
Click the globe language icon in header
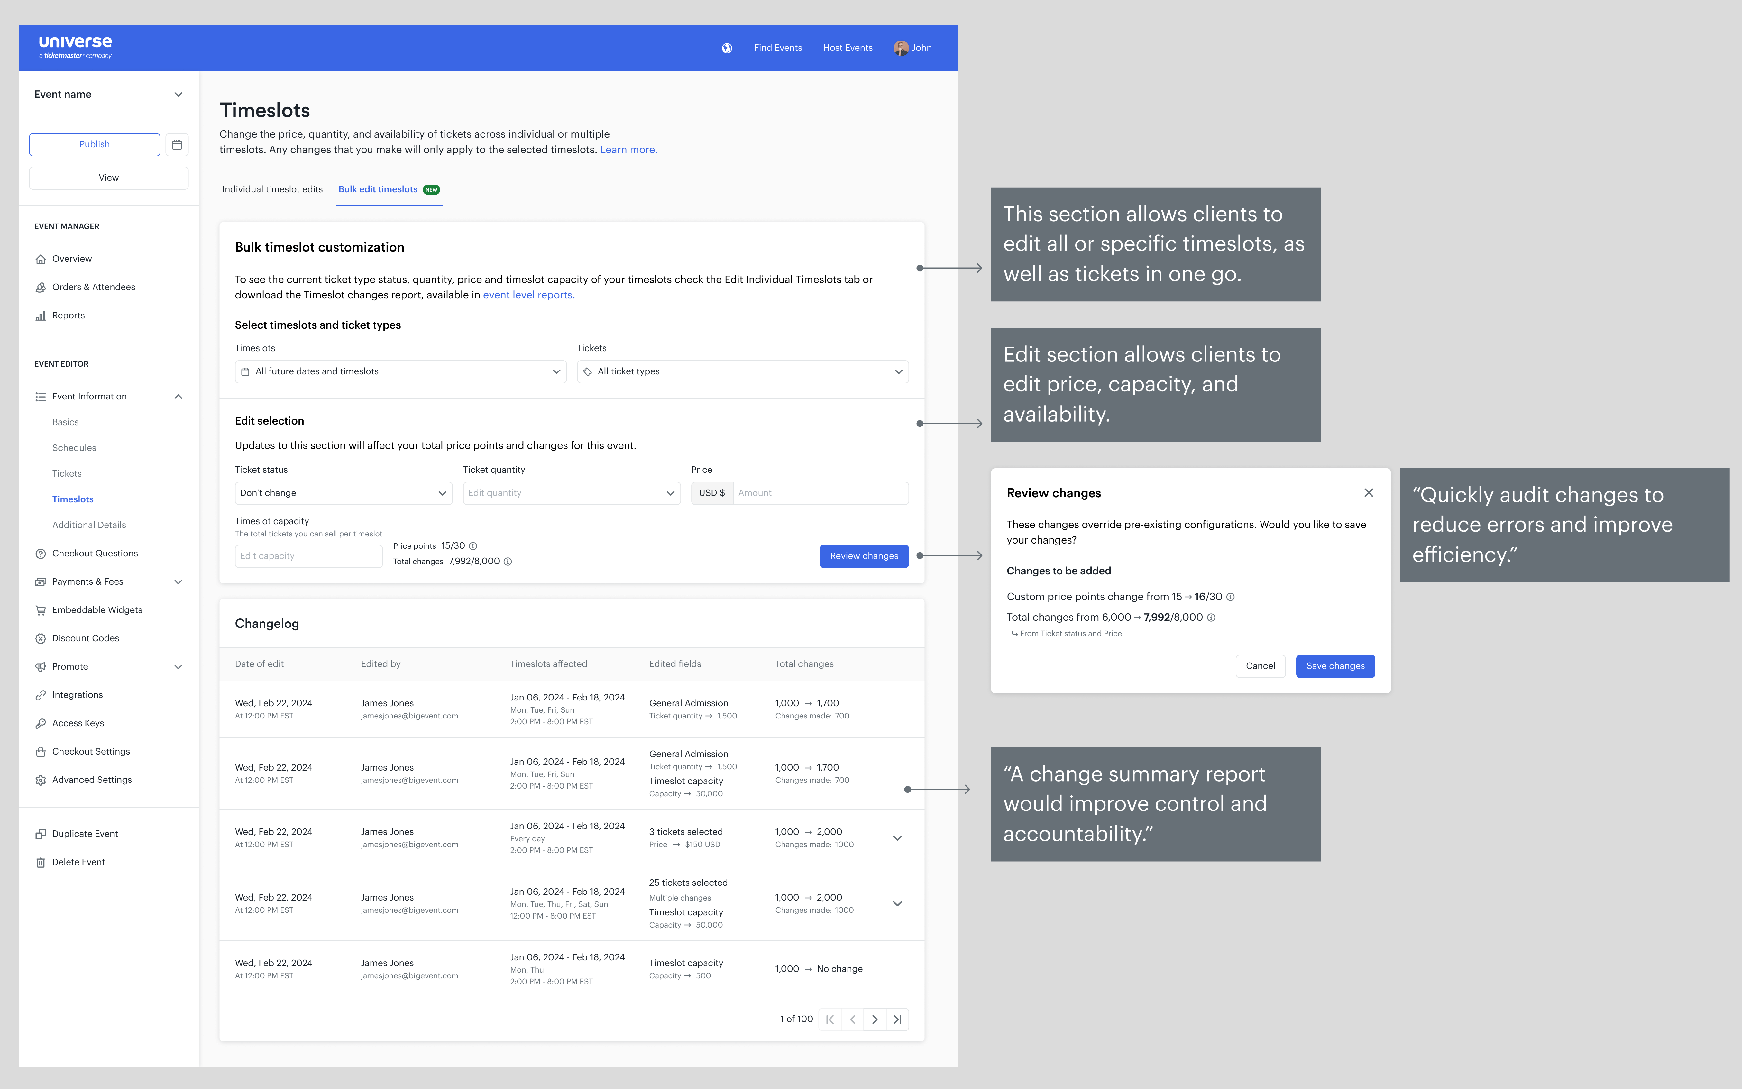tap(727, 48)
